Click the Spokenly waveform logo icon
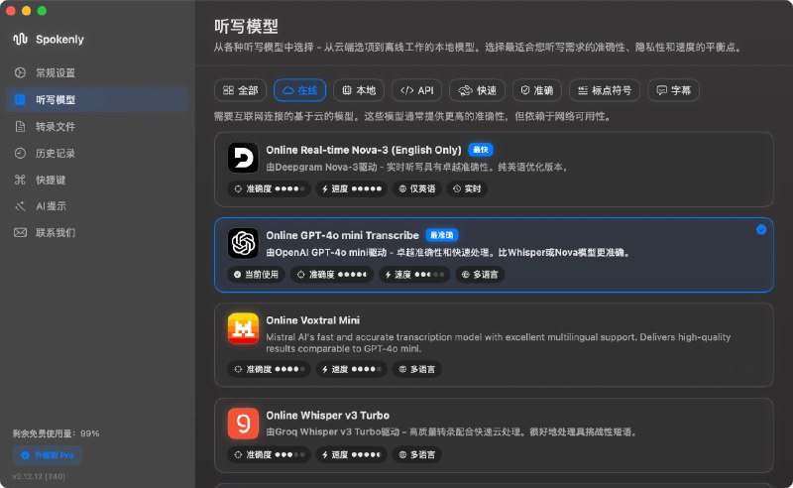793x488 pixels. [x=20, y=39]
